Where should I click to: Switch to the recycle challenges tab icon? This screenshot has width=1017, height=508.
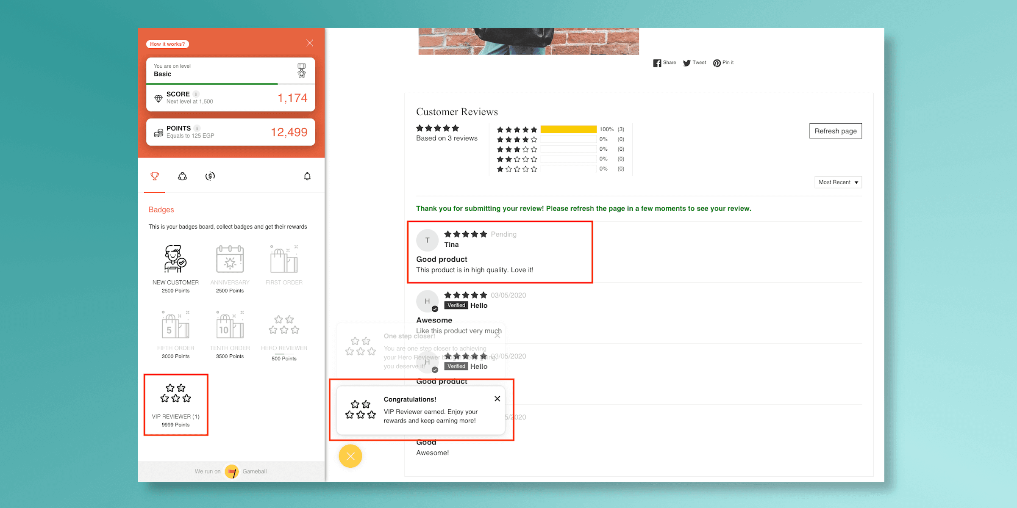182,176
